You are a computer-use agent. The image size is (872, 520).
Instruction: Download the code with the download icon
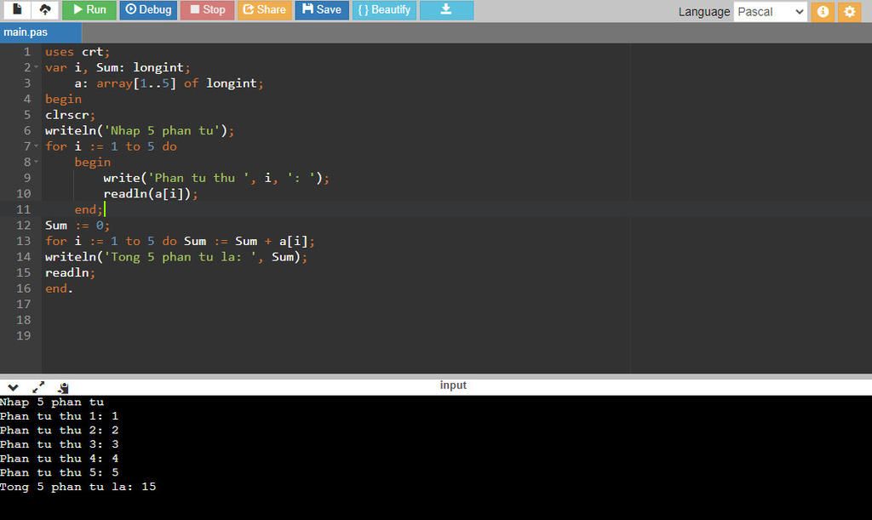click(x=446, y=9)
